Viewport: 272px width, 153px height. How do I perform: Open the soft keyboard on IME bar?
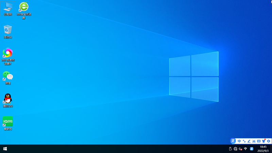259,141
